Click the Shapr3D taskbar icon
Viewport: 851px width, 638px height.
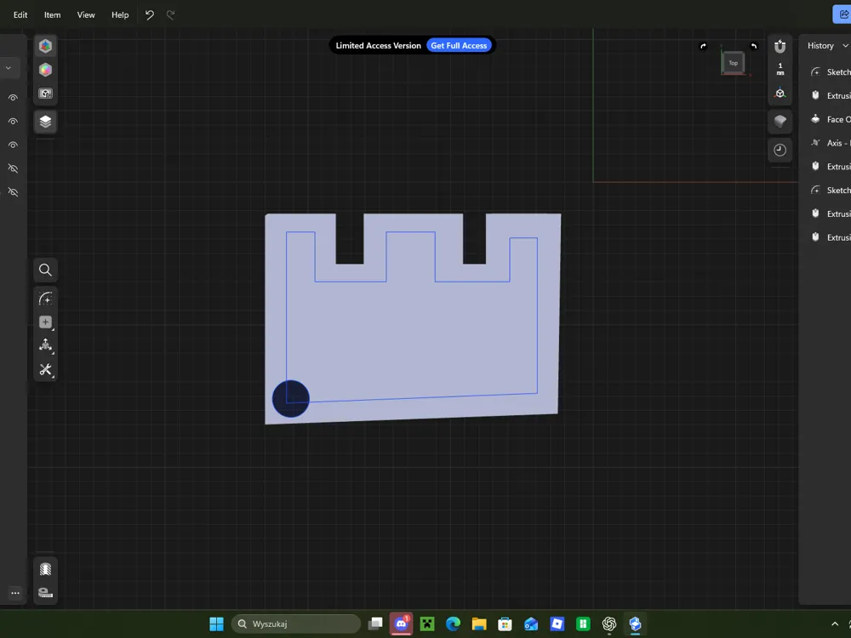[635, 624]
